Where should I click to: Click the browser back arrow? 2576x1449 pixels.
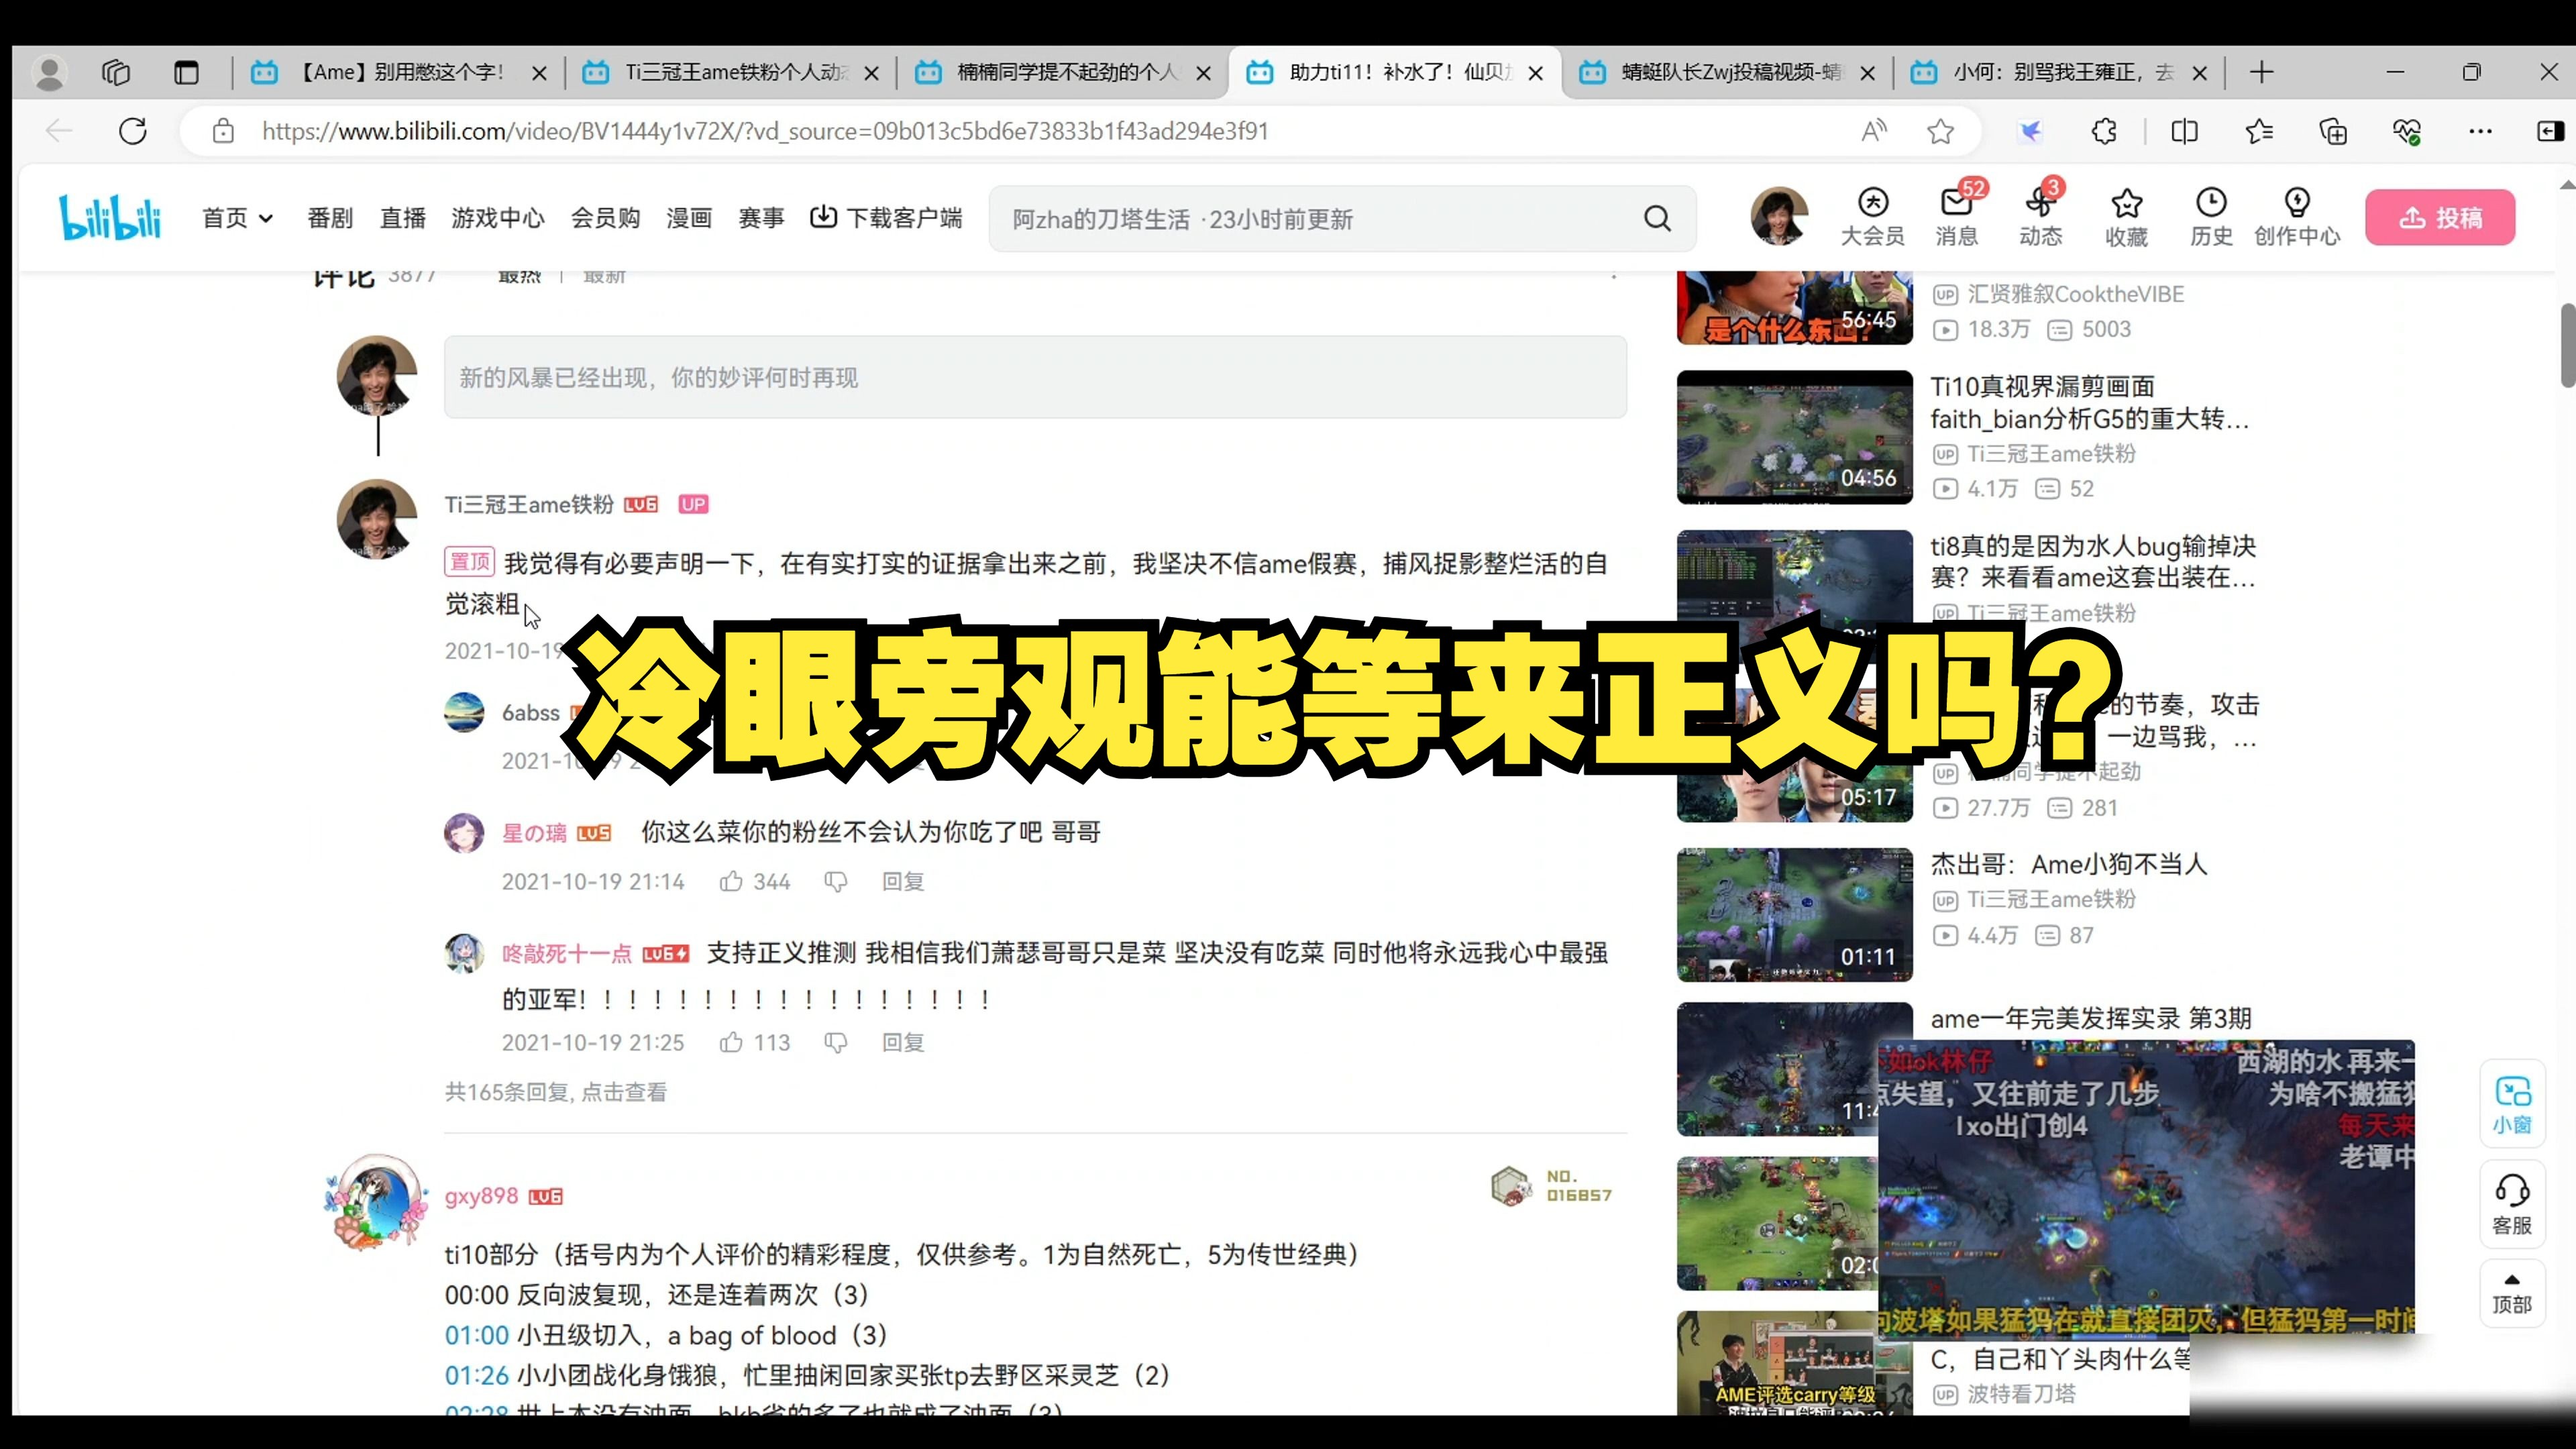[60, 131]
